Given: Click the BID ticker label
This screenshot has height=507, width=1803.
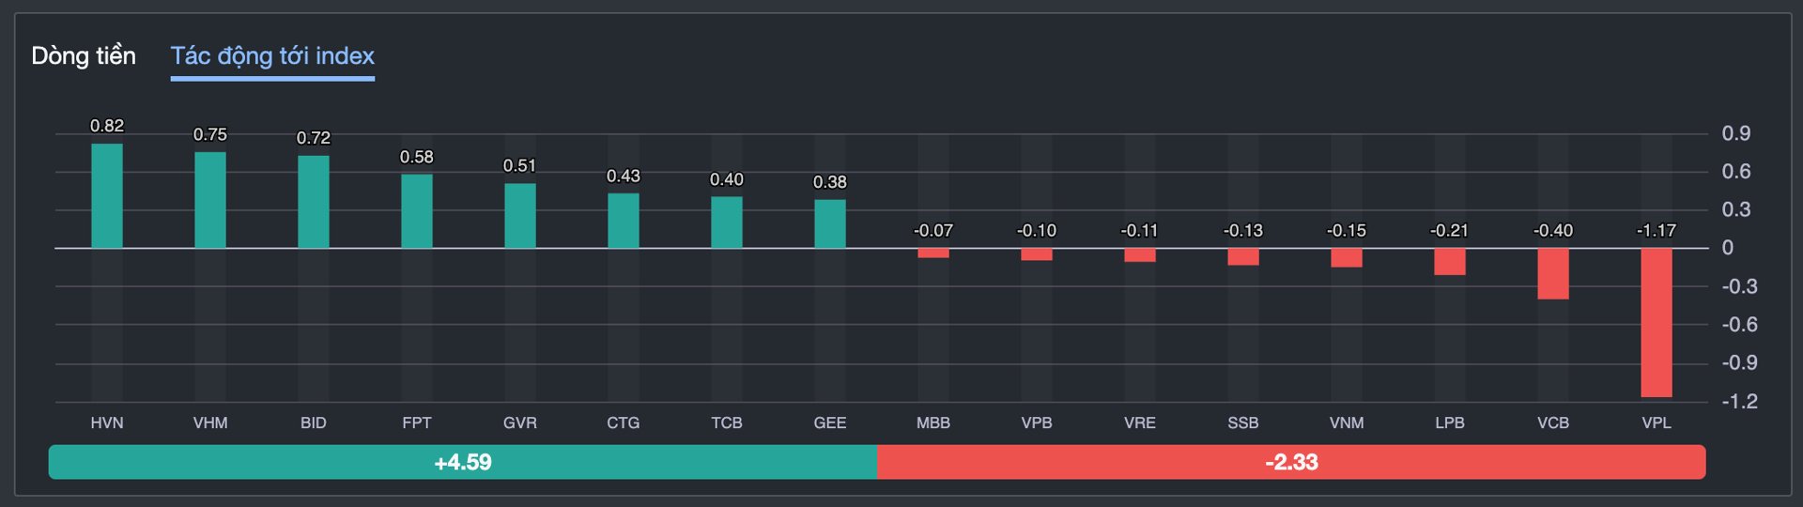Looking at the screenshot, I should (x=314, y=422).
